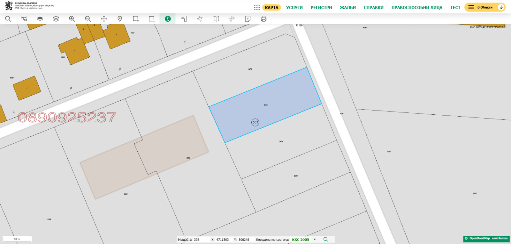Open the ТЕСТ menu item

[455, 7]
